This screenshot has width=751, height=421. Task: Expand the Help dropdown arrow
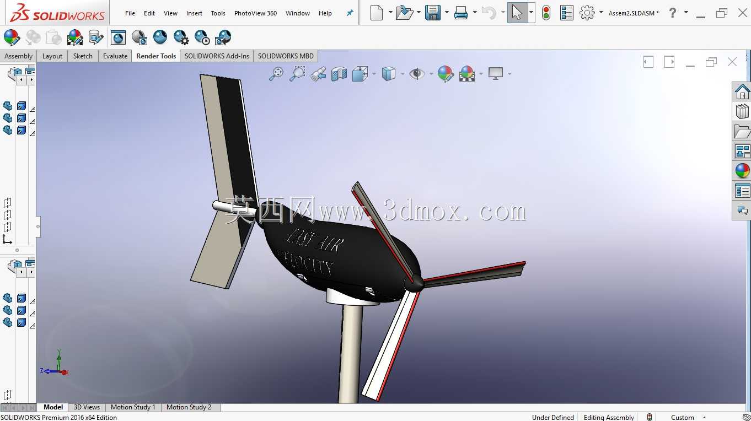point(686,12)
